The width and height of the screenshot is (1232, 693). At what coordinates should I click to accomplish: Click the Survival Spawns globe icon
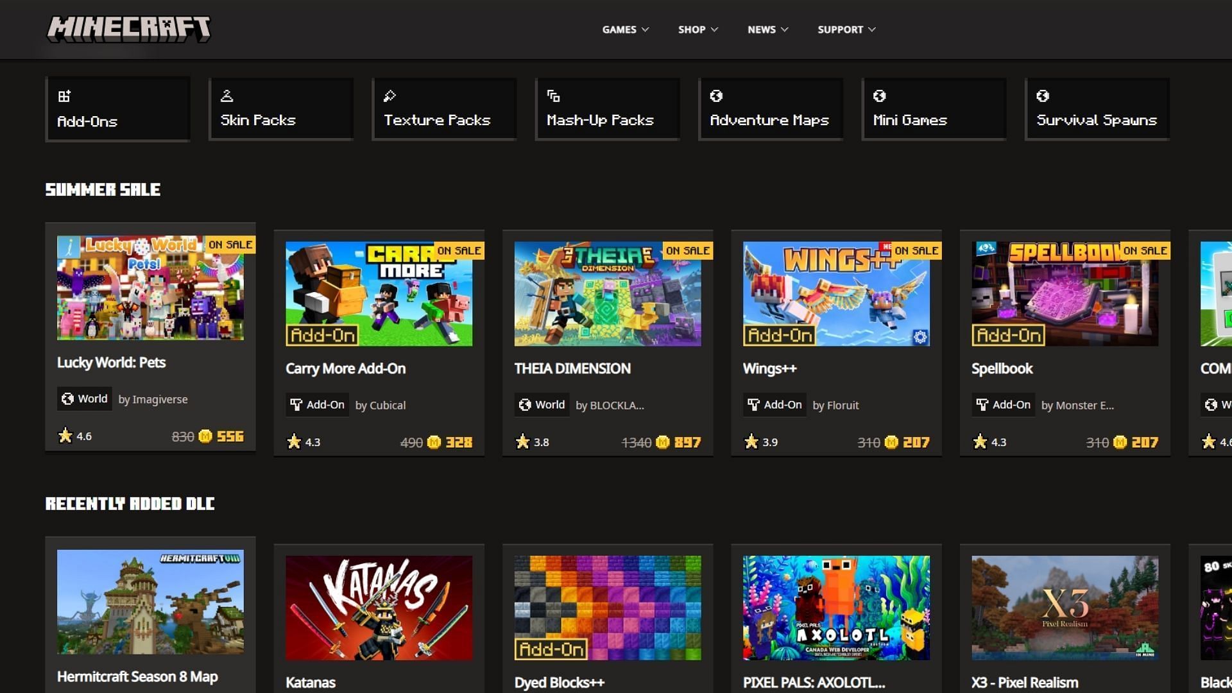(1043, 96)
